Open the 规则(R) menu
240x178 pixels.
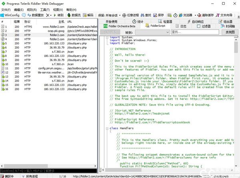click(32, 10)
